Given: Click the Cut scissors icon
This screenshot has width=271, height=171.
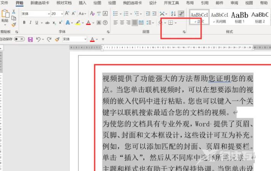Looking at the screenshot, I should (x=14, y=12).
